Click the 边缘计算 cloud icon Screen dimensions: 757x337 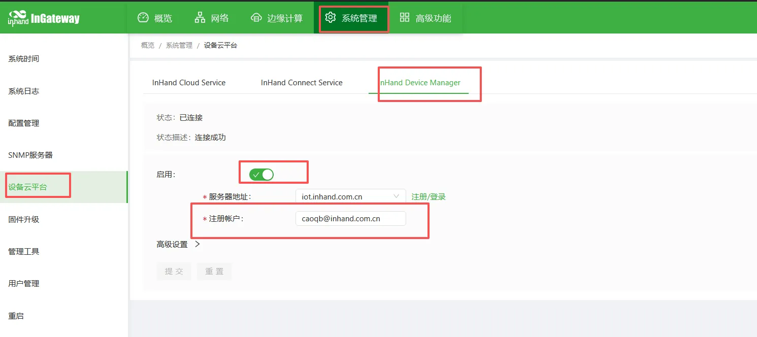pyautogui.click(x=256, y=18)
